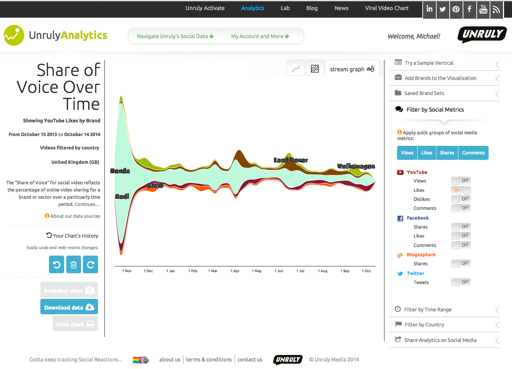
Task: Click the Nyan cat icon in footer
Action: pyautogui.click(x=141, y=360)
